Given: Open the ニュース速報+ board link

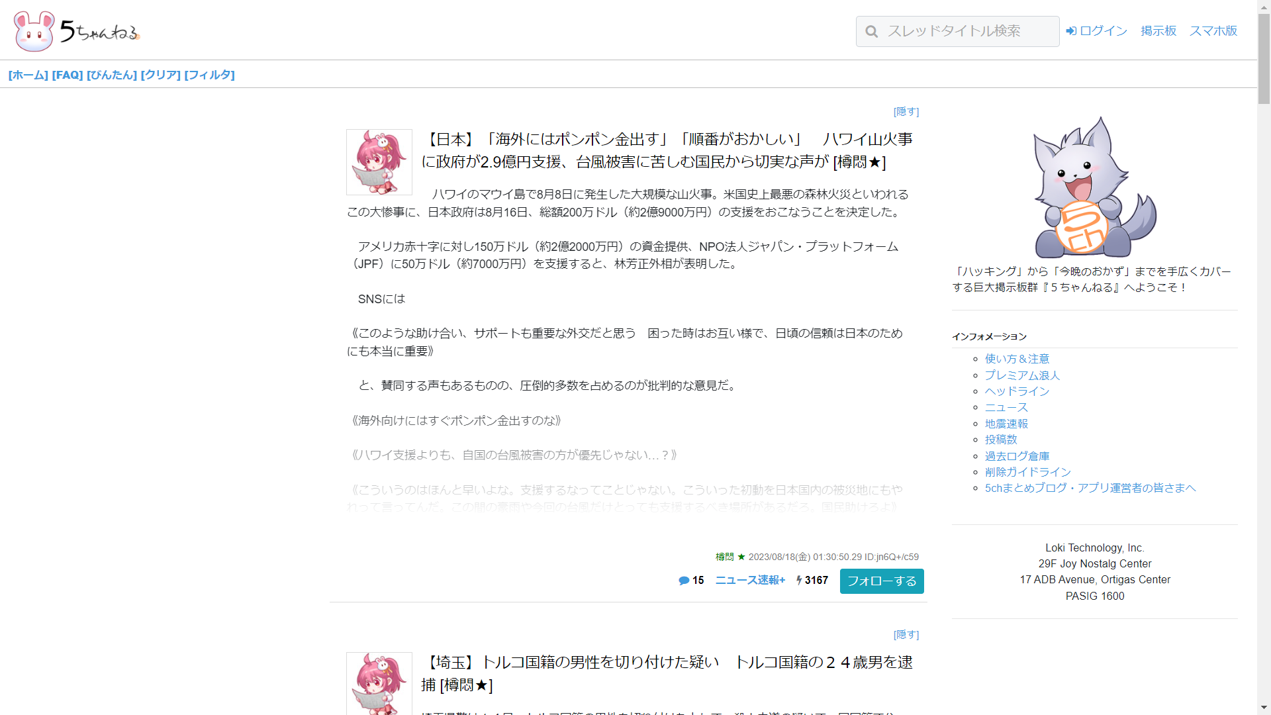Looking at the screenshot, I should (x=750, y=580).
